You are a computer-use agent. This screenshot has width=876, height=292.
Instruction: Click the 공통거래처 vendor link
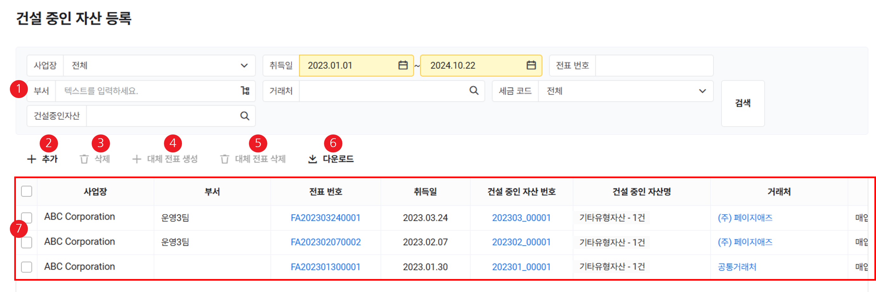pyautogui.click(x=736, y=267)
